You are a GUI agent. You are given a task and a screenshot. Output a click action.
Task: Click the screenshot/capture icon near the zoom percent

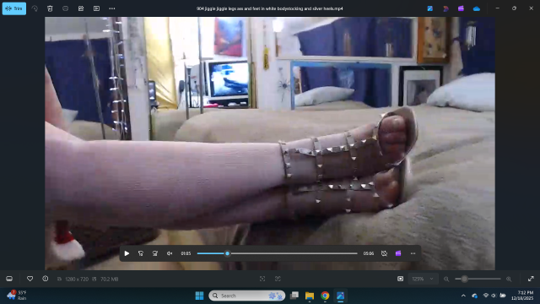coord(400,279)
